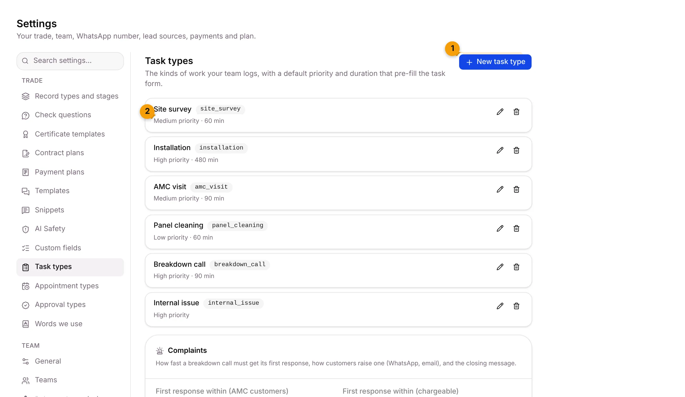The image size is (685, 397).
Task: Click 'Low priority · 60 min' text
Action: 183,238
